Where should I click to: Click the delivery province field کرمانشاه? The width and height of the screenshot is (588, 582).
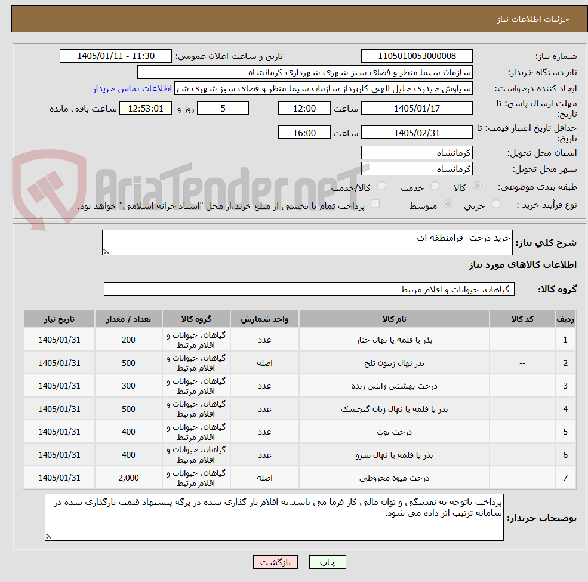(x=417, y=153)
